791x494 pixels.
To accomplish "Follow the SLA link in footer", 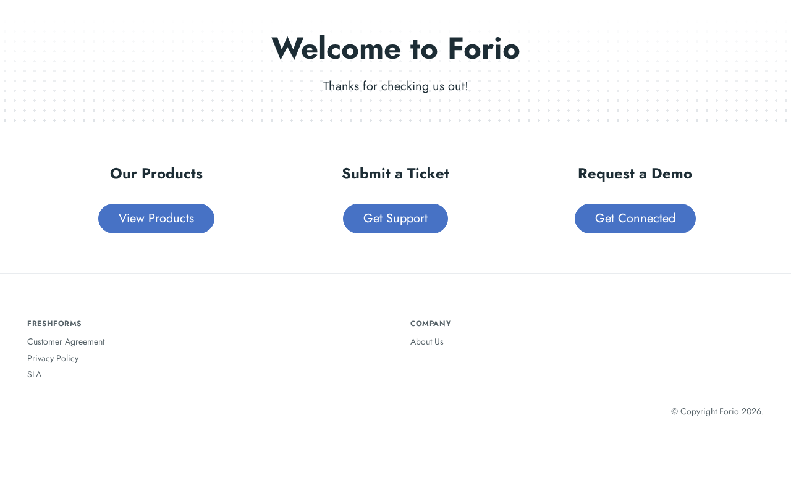I will click(x=35, y=374).
